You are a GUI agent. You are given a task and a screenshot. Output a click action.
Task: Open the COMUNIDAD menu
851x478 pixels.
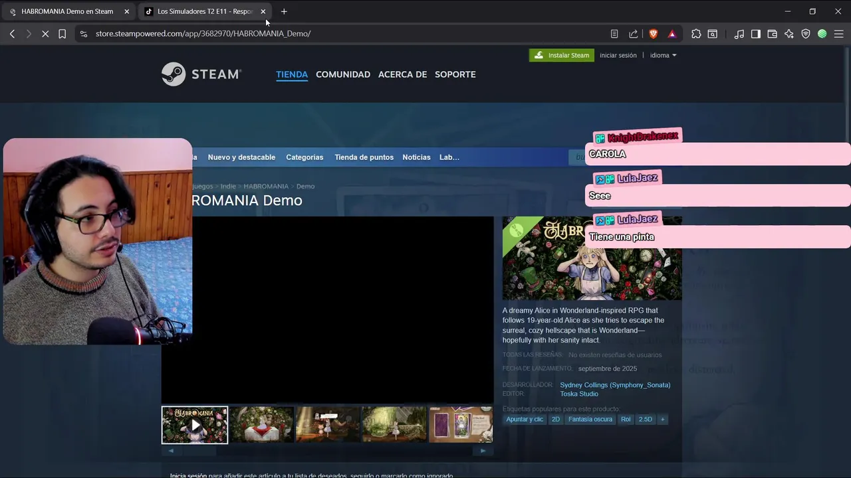[x=343, y=74]
